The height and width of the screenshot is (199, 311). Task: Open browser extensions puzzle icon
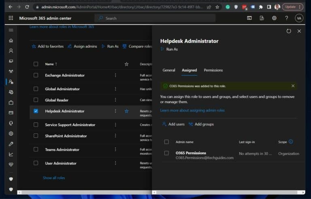coord(261,7)
